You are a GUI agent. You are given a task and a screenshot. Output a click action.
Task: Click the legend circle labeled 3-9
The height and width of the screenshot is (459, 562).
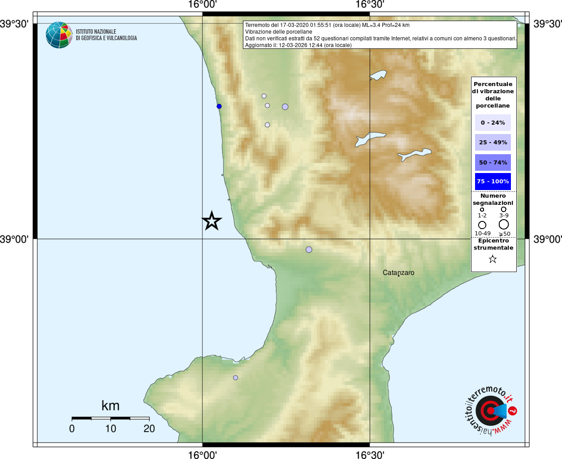[504, 209]
